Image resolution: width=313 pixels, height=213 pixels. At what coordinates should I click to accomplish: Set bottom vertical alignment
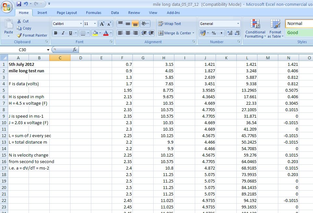pos(135,24)
